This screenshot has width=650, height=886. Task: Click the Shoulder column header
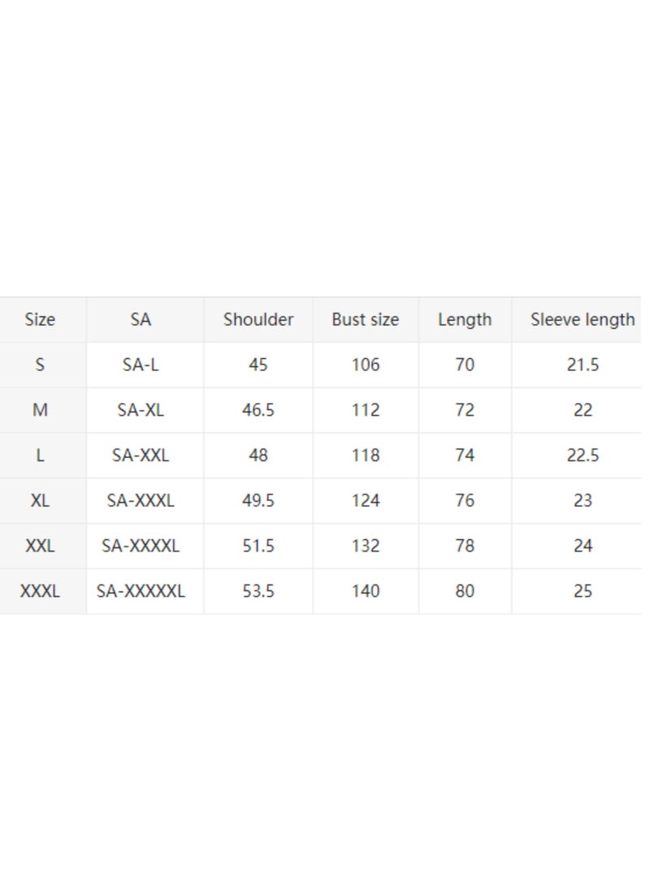tap(258, 320)
